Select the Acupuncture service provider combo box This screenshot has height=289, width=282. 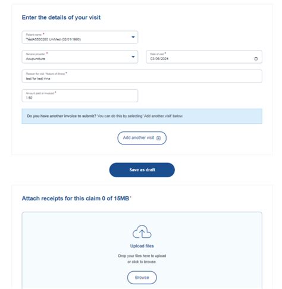point(80,57)
